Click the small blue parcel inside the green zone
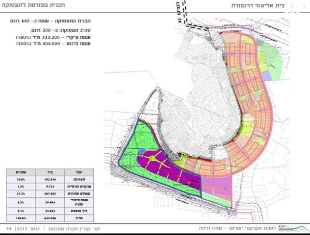Image resolution: width=310 pixels, height=235 pixels. pos(141,152)
